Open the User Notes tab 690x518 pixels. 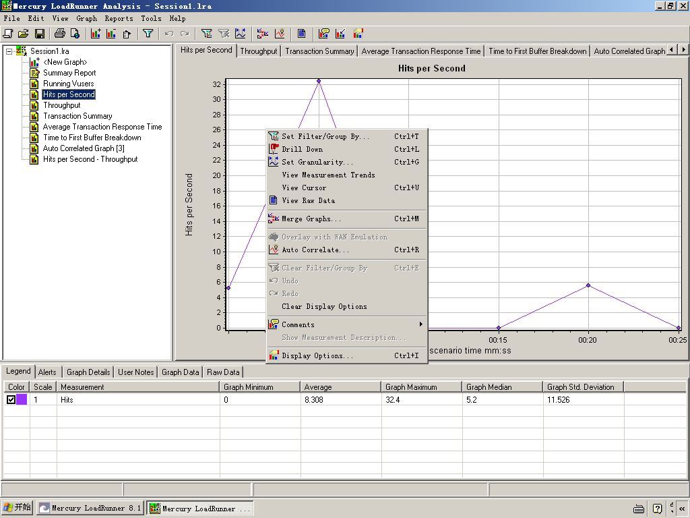pos(135,372)
